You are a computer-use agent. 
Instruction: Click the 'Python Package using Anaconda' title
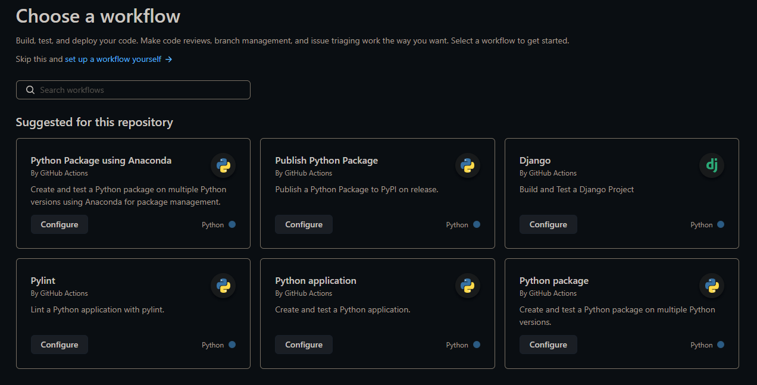101,161
